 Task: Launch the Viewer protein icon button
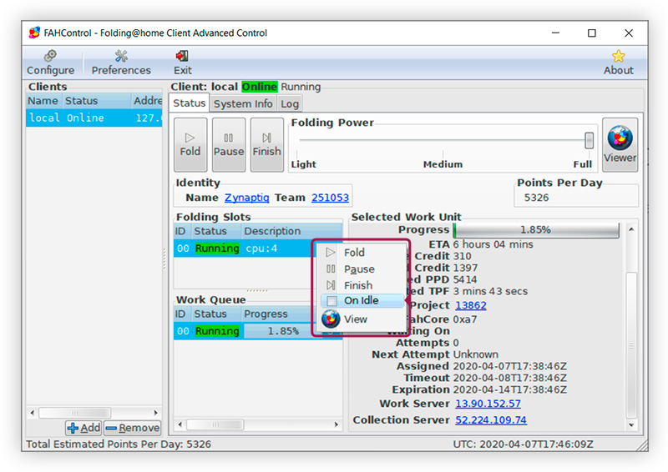pos(620,144)
